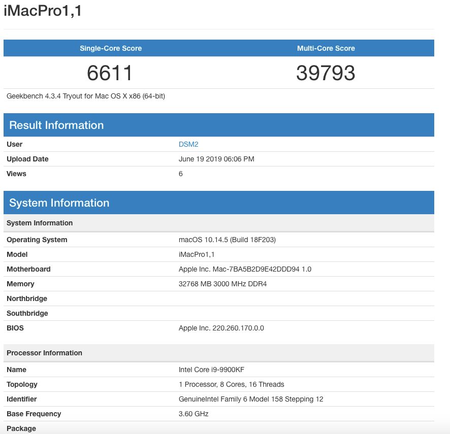Click the Result Information section header

(x=219, y=125)
